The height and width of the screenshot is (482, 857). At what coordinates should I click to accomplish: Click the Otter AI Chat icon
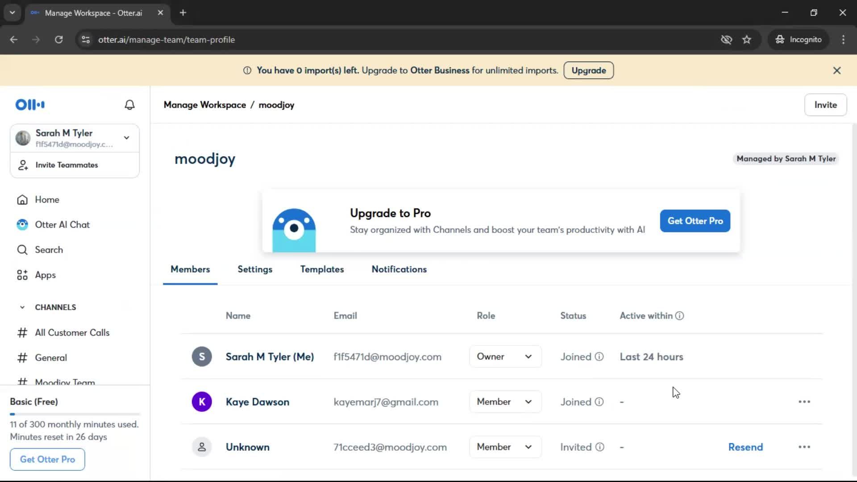[22, 225]
